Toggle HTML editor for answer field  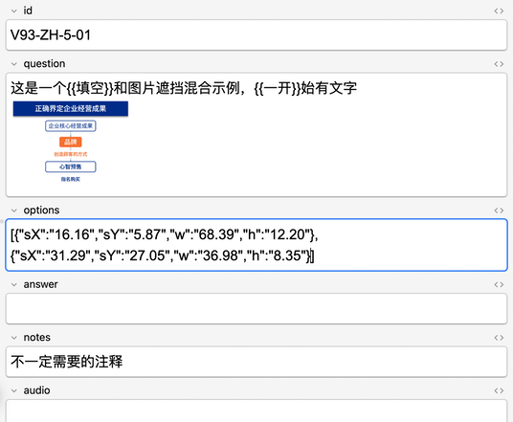tap(499, 285)
